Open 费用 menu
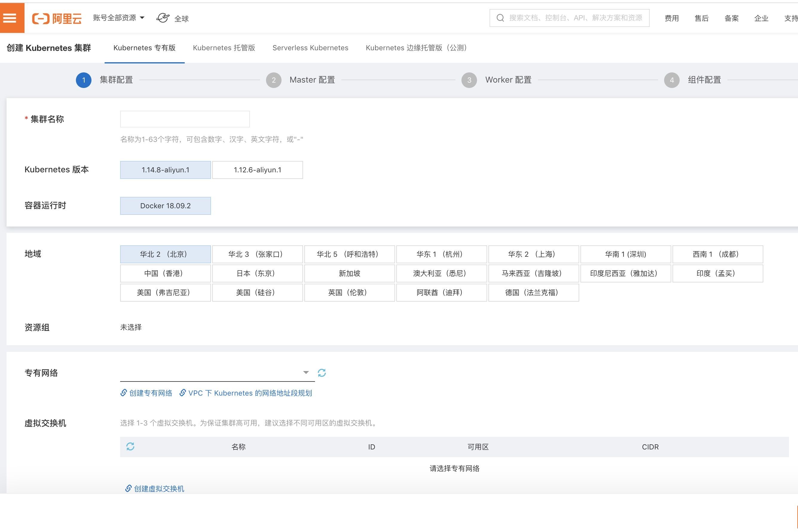Image resolution: width=798 pixels, height=532 pixels. (672, 18)
